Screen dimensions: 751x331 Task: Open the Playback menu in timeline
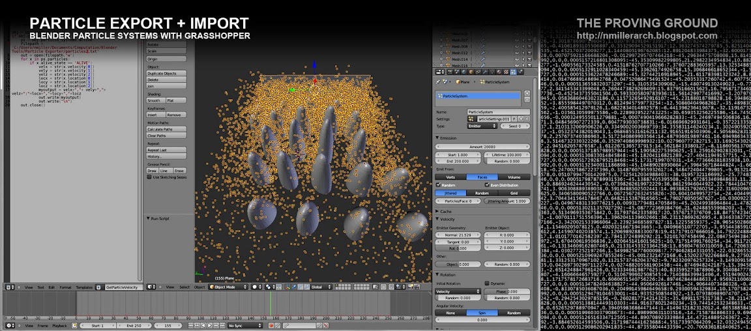pyautogui.click(x=59, y=324)
